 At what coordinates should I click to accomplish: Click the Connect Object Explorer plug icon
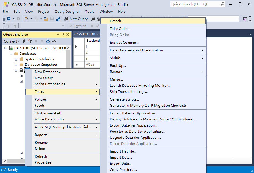[x=24, y=41]
